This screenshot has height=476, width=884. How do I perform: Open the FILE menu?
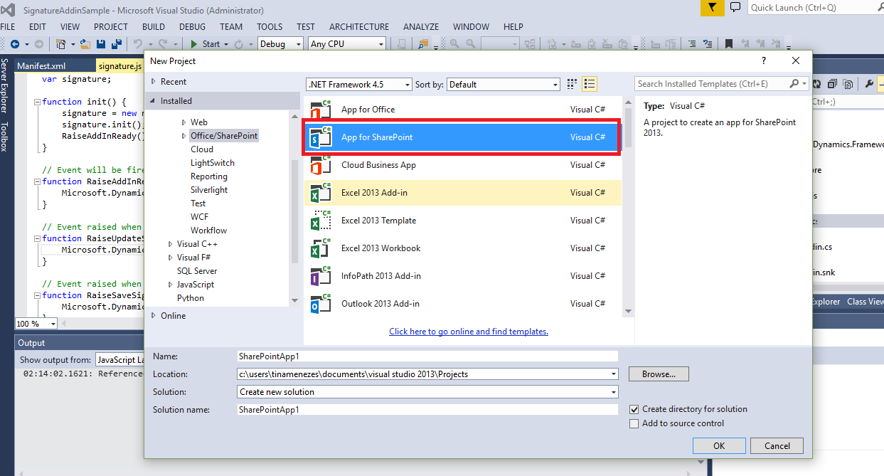[8, 27]
